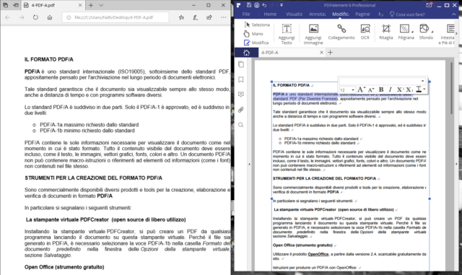
Task: Toggle italic formatting in floating toolbar
Action: click(x=391, y=90)
